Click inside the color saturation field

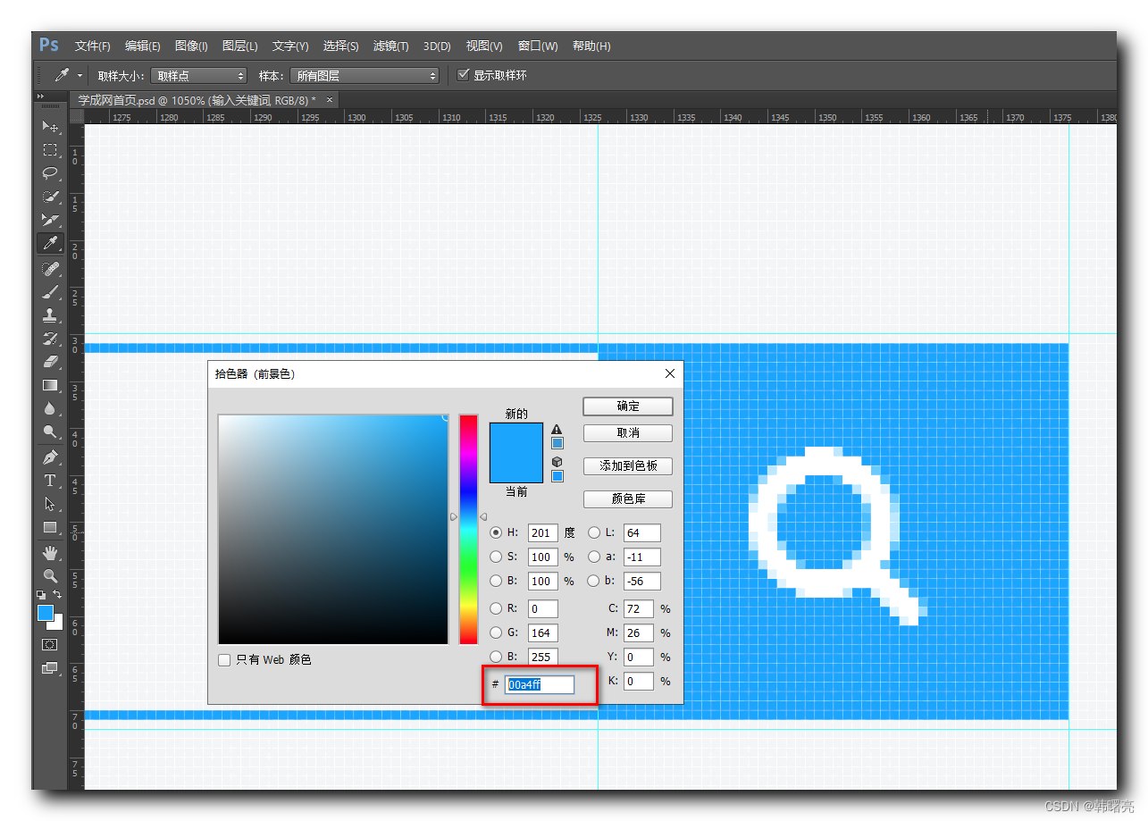pos(333,529)
